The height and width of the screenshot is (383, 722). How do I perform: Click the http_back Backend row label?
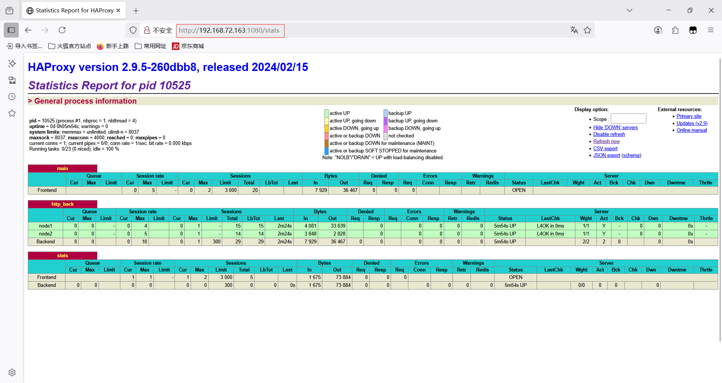46,242
